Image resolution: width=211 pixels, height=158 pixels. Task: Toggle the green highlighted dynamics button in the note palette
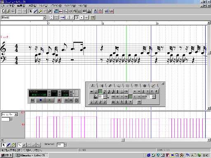click(130, 97)
